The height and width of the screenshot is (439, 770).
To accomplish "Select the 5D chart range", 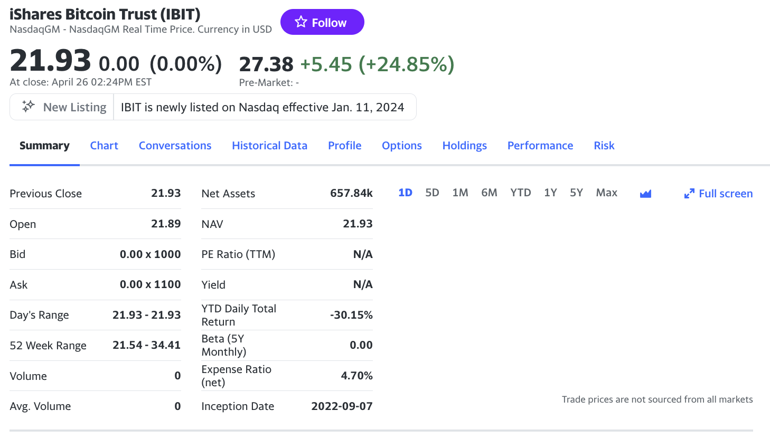I will (x=432, y=193).
